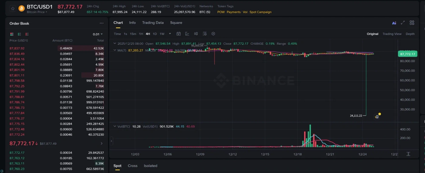Image resolution: width=425 pixels, height=173 pixels.
Task: Open chart settings list-gear icon
Action: click(x=205, y=34)
